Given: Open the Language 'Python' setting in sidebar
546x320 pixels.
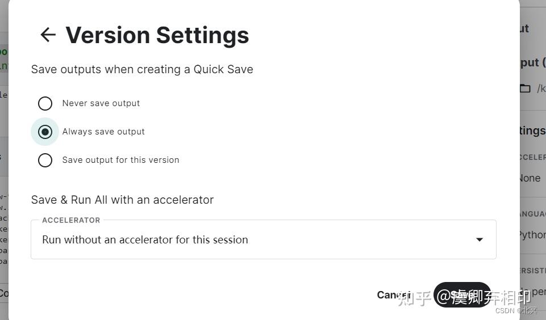Looking at the screenshot, I should click(x=532, y=235).
